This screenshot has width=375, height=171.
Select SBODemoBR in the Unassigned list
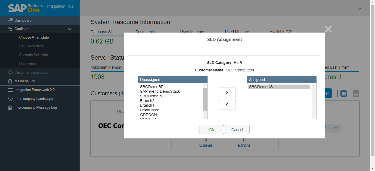152,87
